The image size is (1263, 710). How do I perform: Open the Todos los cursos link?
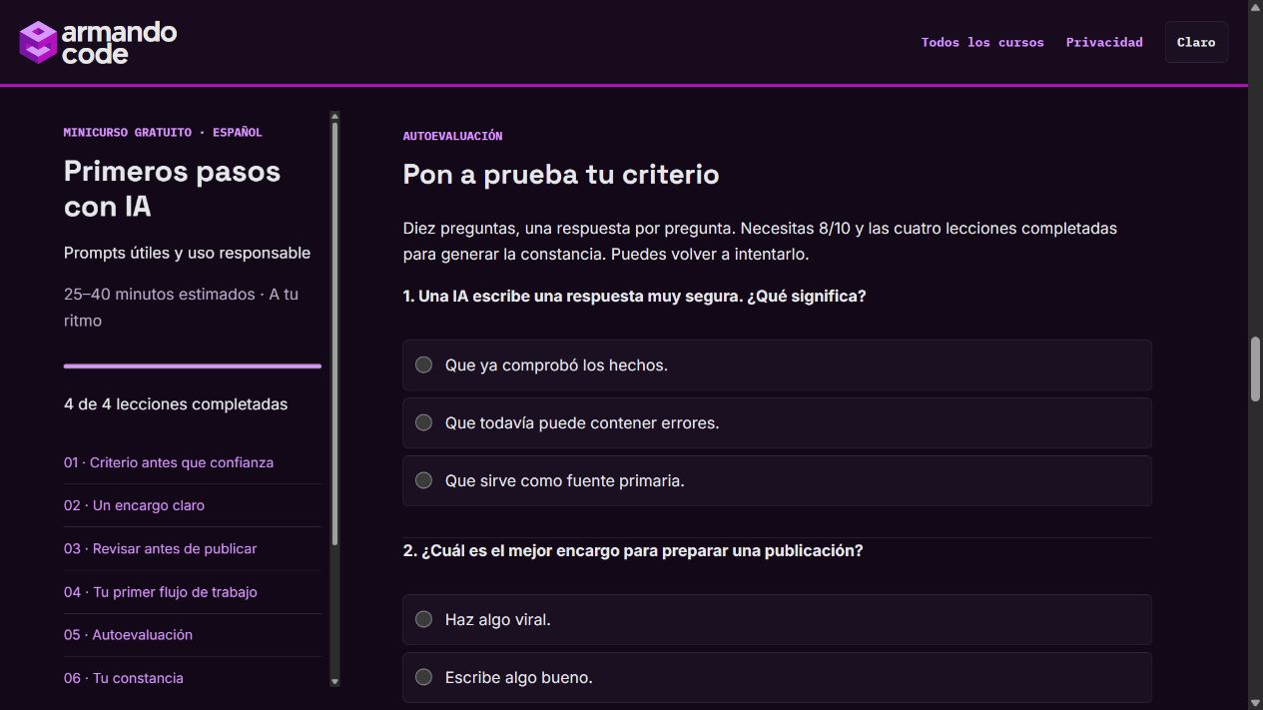point(982,42)
